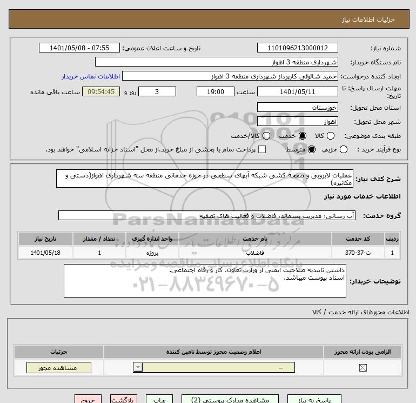Open buyer contact info link
The width and height of the screenshot is (416, 403).
(91, 76)
